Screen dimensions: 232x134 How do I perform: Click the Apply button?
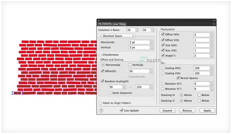point(207,110)
